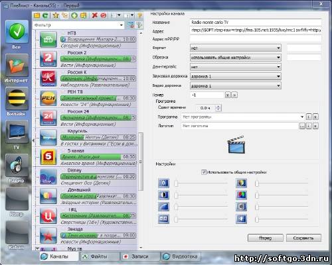
Task: Click the > button next to Номер field
Action: coord(234,95)
